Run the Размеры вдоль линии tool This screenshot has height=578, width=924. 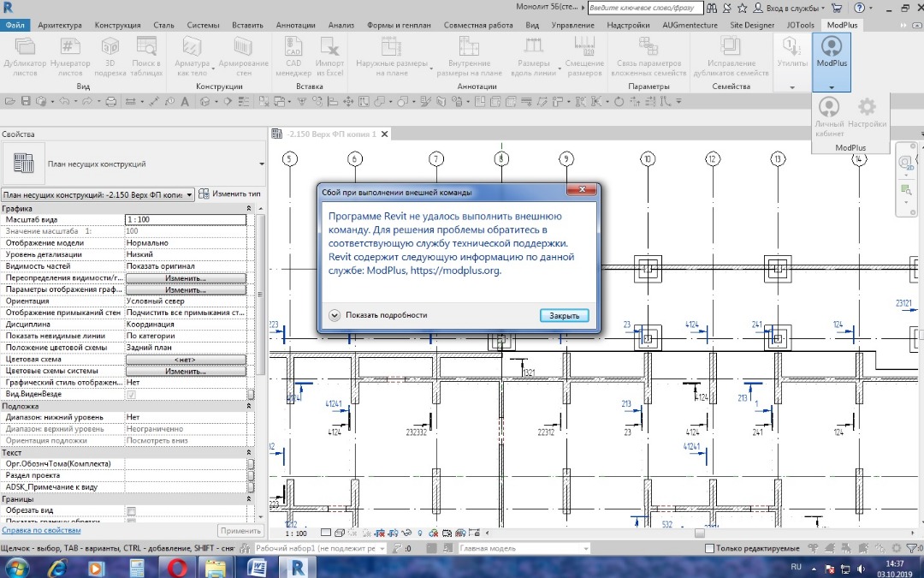pos(534,57)
